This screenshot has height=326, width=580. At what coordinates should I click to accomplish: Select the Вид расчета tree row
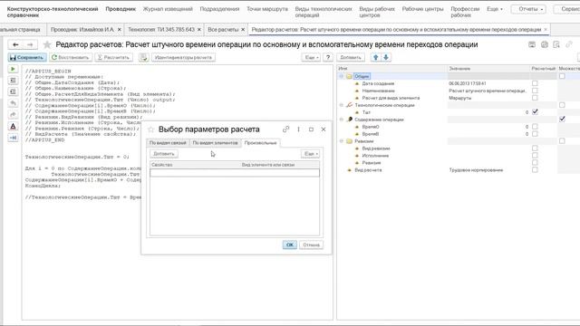459,170
